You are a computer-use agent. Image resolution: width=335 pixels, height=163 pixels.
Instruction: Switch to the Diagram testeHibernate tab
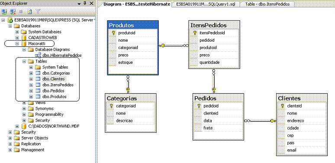(x=137, y=4)
